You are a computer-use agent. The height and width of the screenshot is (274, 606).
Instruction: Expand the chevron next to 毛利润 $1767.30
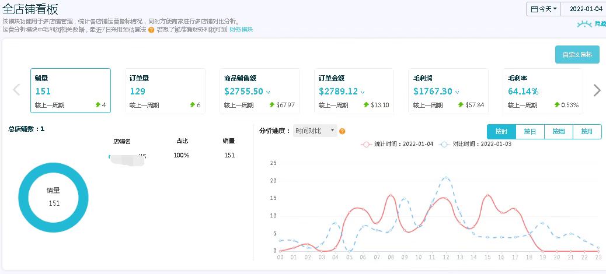click(x=457, y=92)
